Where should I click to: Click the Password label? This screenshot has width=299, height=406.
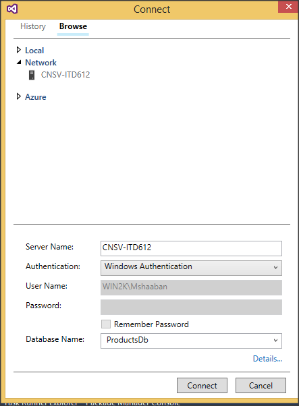click(43, 306)
